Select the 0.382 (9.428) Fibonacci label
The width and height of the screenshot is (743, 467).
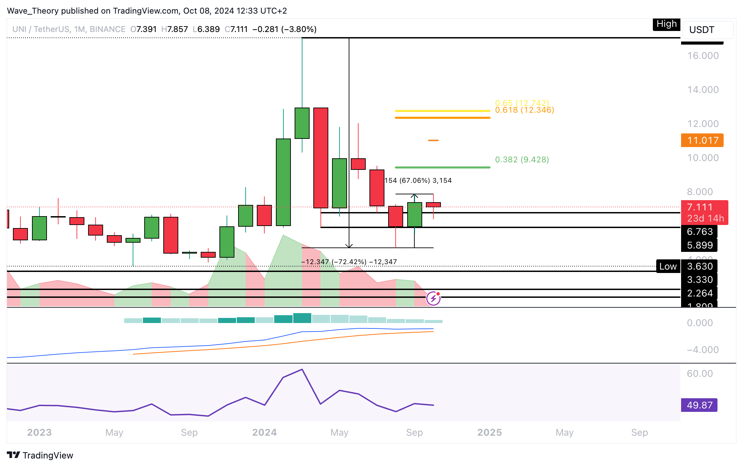pos(522,160)
